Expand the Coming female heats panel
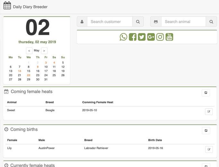The width and height of the screenshot is (219, 167). coord(206,93)
